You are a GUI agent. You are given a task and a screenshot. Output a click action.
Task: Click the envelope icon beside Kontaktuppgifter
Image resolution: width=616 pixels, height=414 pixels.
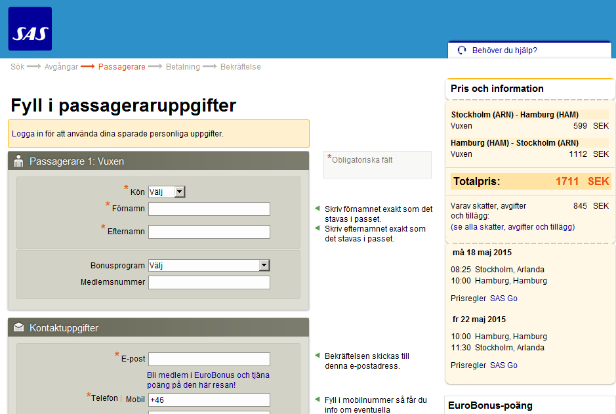(18, 327)
